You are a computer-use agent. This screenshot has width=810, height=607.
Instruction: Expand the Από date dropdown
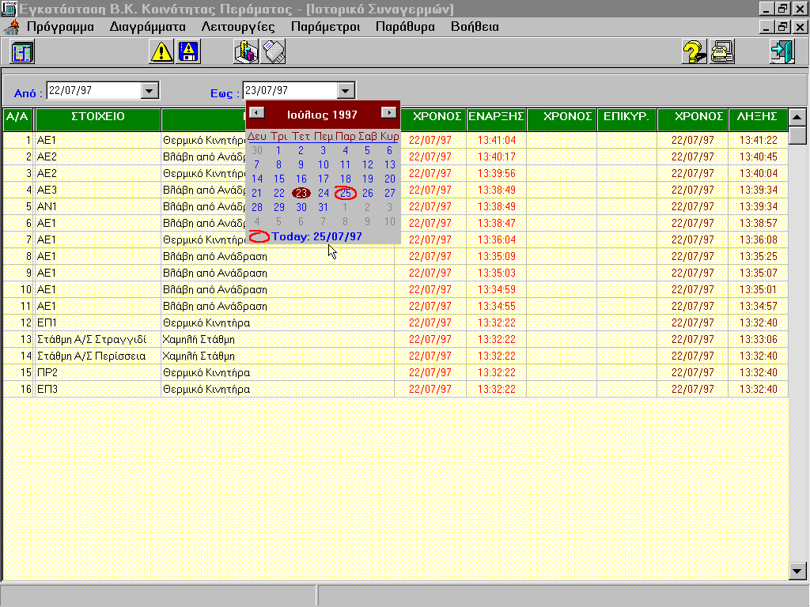point(150,91)
